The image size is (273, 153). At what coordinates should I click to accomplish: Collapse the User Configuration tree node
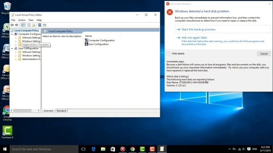12,48
